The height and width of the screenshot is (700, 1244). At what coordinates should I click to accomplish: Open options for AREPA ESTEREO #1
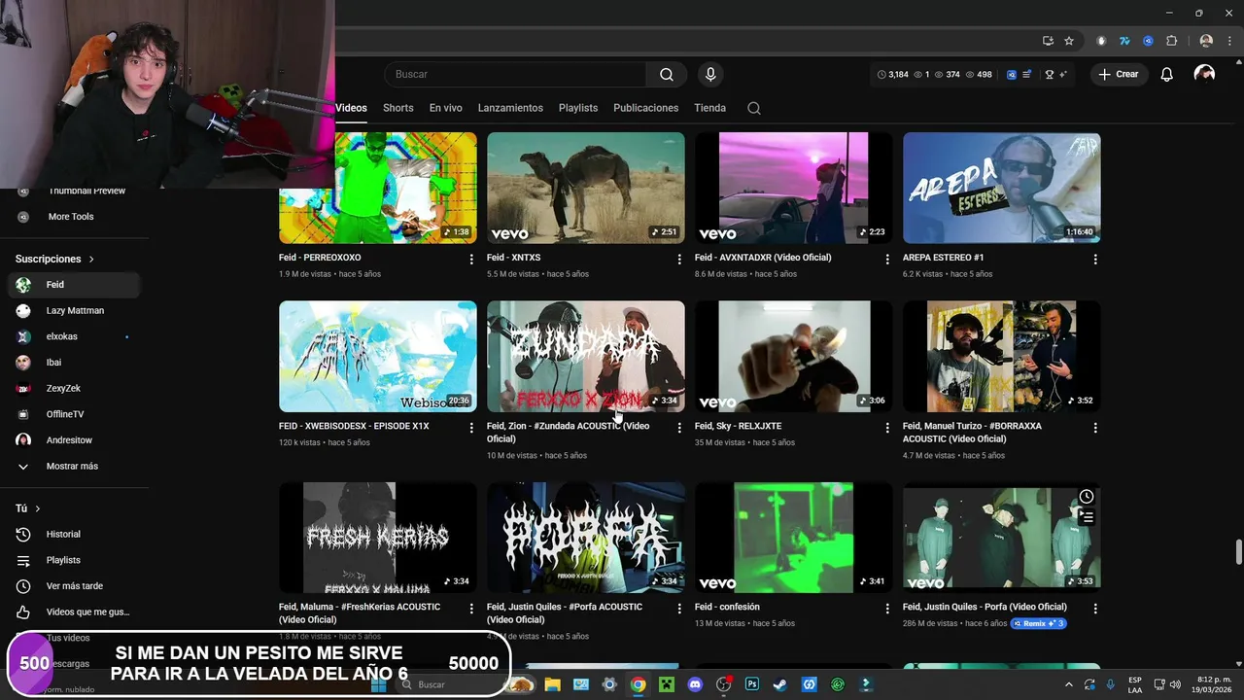click(1095, 260)
